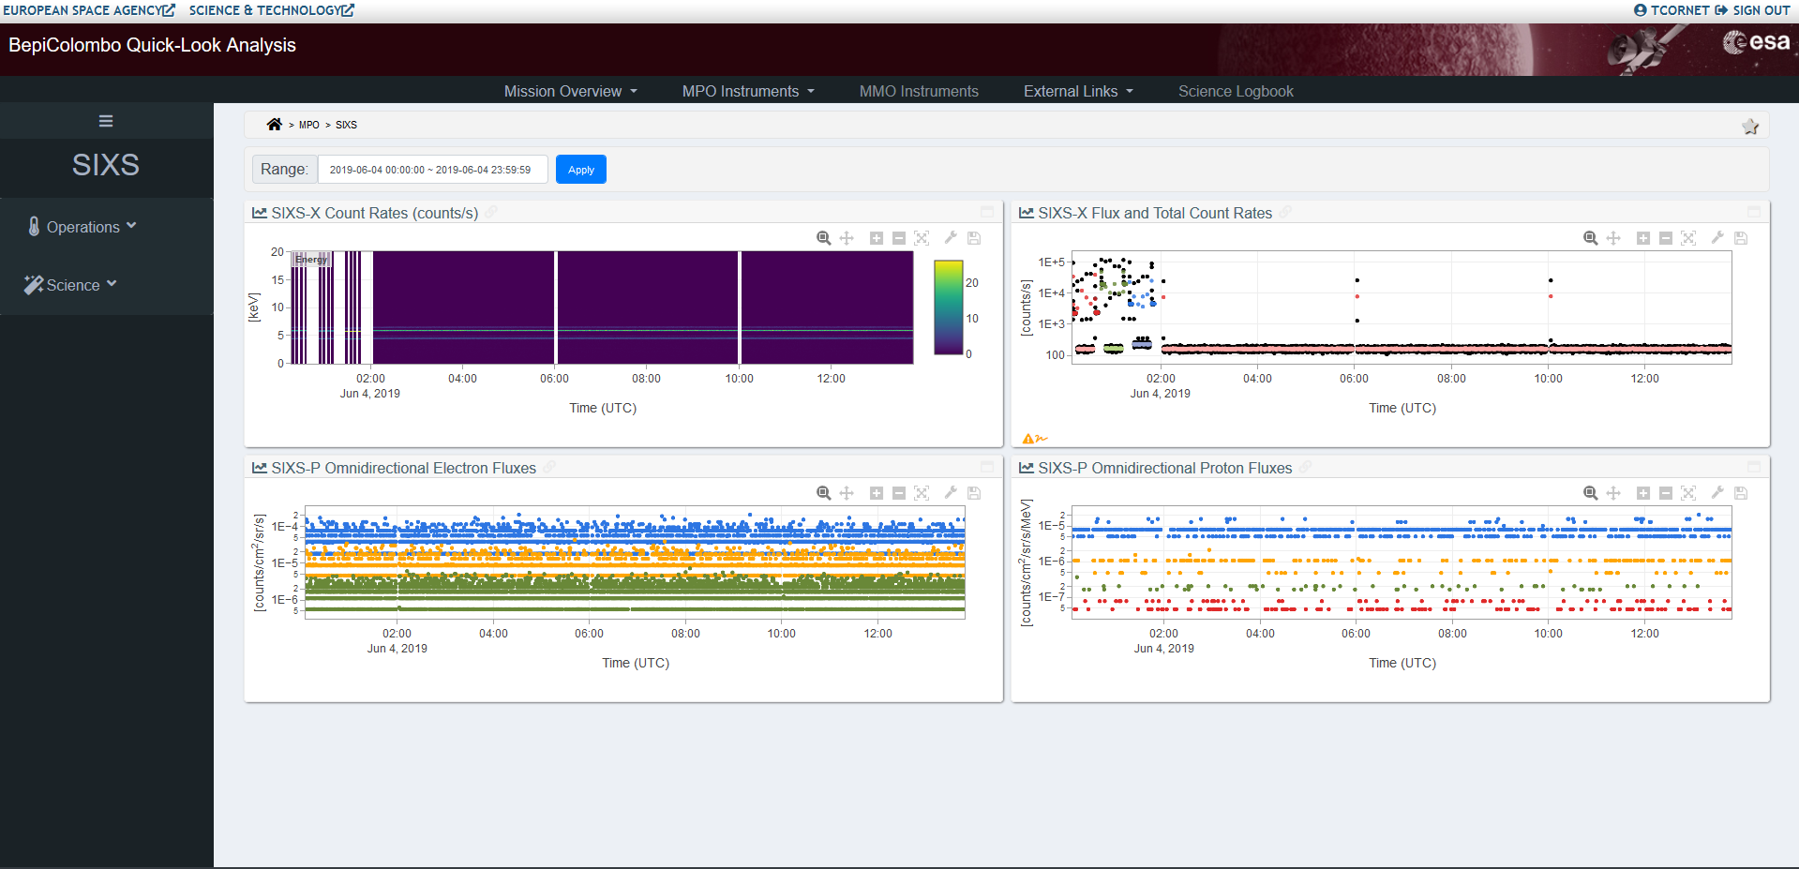The width and height of the screenshot is (1799, 869).
Task: Copy link for SIXS-X Flux and Total Count Rates panel
Action: [1285, 213]
